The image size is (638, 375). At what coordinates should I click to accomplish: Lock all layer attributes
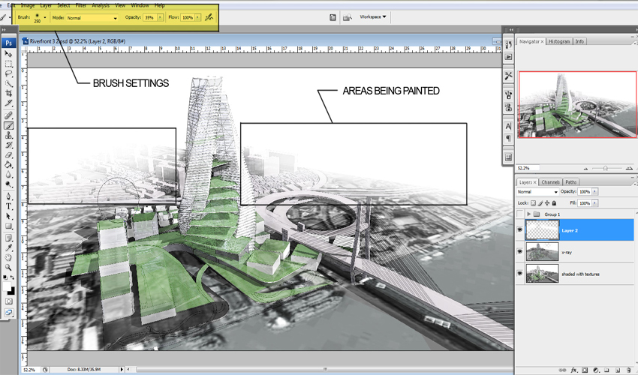[554, 203]
